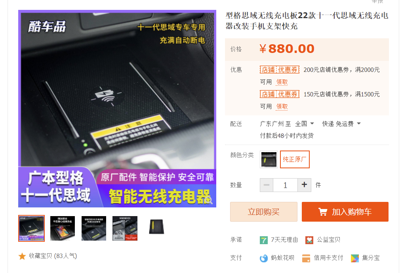Open the second product thumbnail
Image resolution: width=402 pixels, height=273 pixels.
[63, 228]
